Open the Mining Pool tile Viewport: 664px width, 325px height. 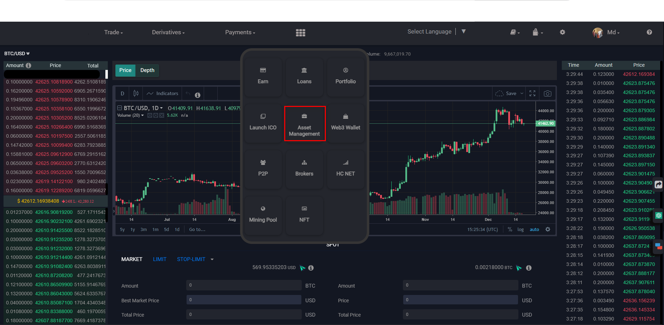[263, 214]
